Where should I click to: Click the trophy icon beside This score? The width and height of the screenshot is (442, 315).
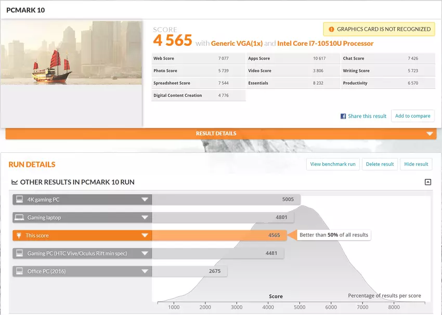click(x=19, y=235)
